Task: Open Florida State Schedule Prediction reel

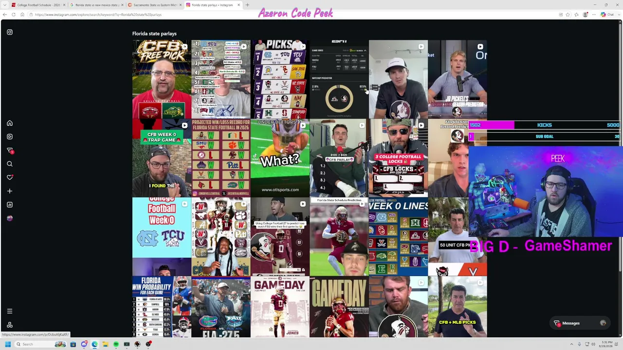Action: click(x=339, y=237)
